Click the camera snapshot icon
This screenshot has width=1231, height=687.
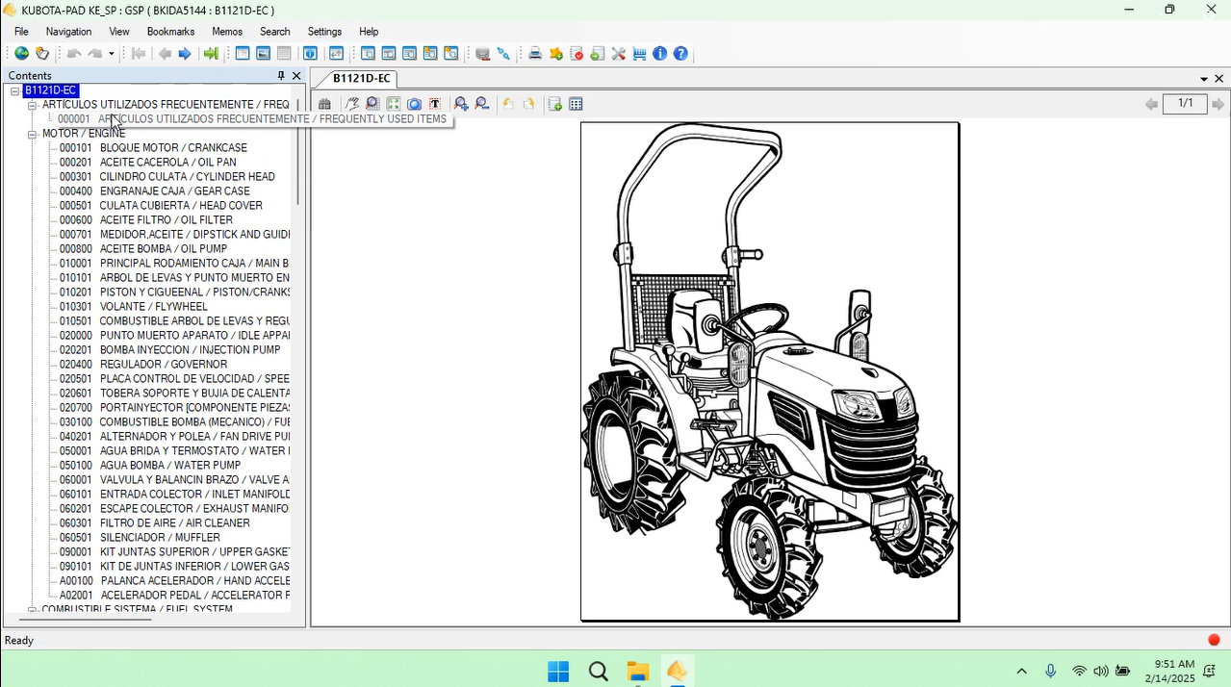click(414, 104)
